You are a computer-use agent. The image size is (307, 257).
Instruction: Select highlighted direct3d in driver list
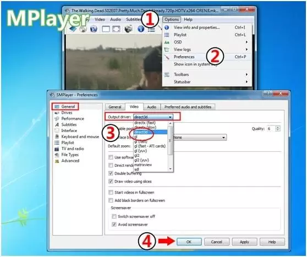150,132
